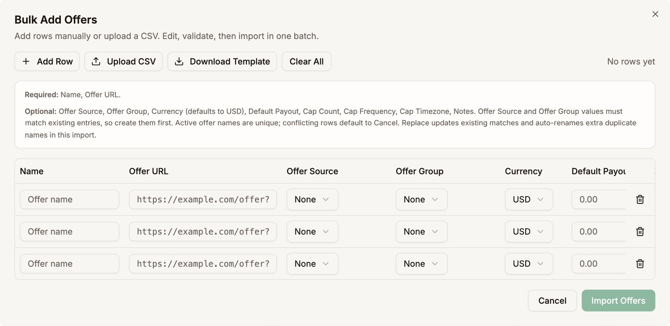This screenshot has width=670, height=326.
Task: Open third row Offer Group dropdown
Action: (422, 264)
